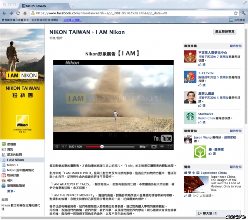The height and width of the screenshot is (220, 248).
Task: Open the other bookmarks folder
Action: (237, 20)
